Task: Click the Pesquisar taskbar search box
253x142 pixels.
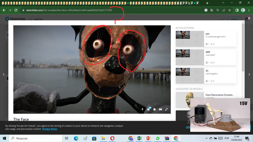Action: [35, 138]
